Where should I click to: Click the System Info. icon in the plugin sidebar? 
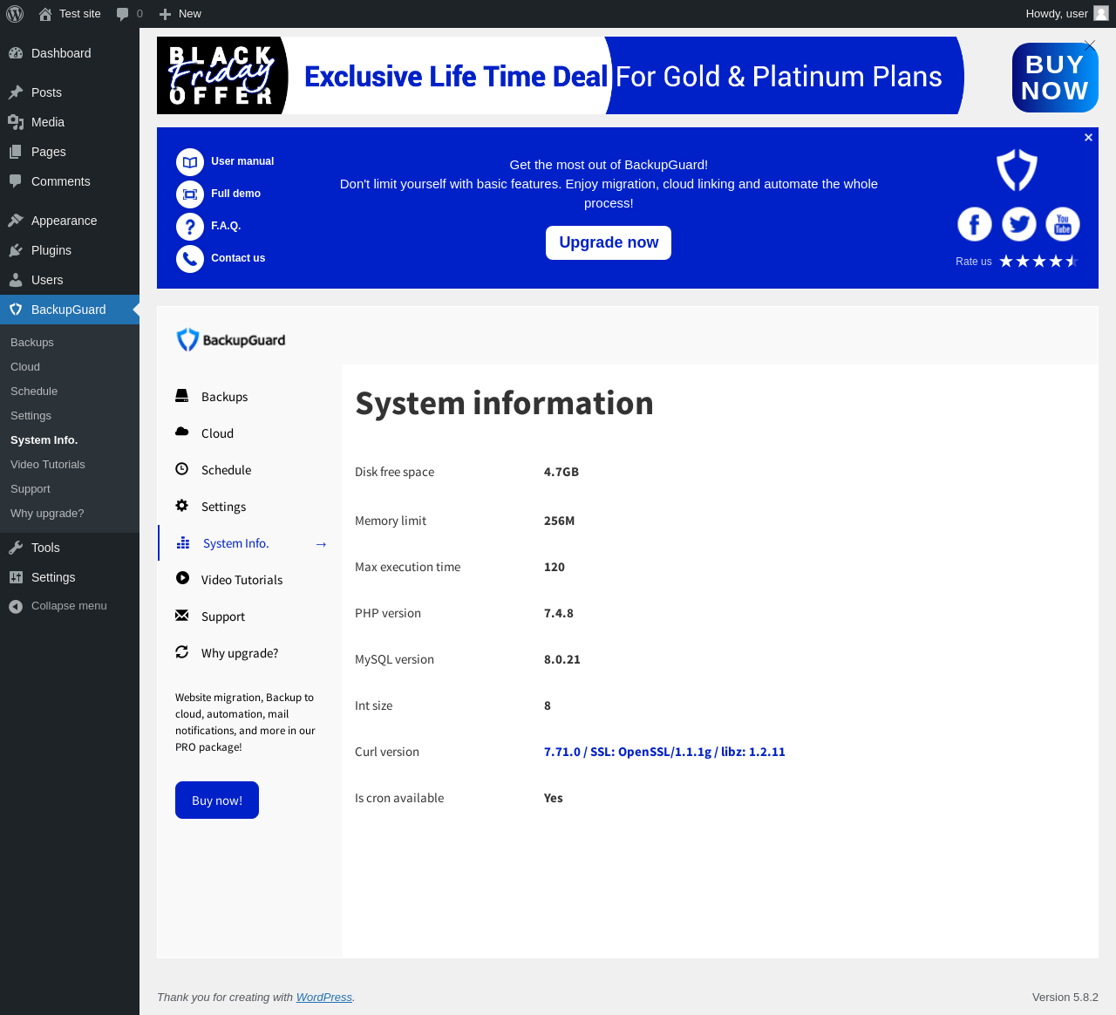coord(183,543)
